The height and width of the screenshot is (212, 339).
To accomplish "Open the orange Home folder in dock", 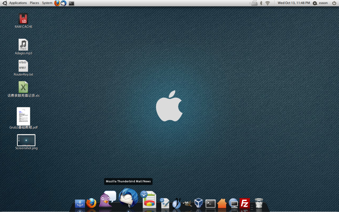I will [222, 203].
